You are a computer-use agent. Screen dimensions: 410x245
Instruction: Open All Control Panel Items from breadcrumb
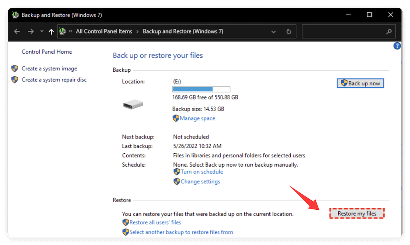105,31
